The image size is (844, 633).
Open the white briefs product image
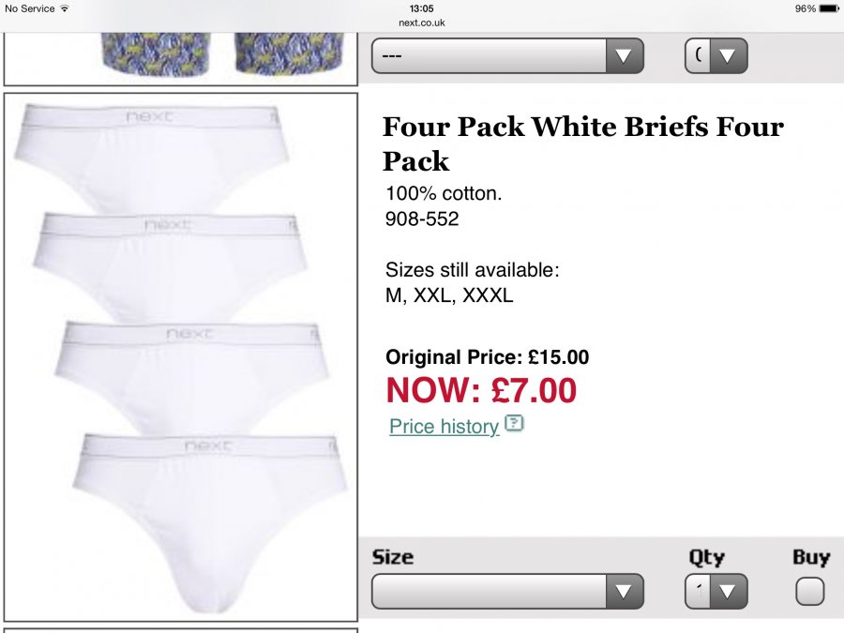click(x=181, y=356)
